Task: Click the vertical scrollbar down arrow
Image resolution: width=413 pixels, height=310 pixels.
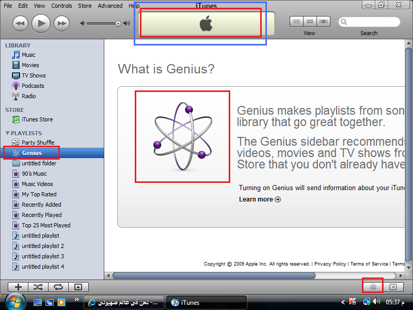Action: pos(408,268)
